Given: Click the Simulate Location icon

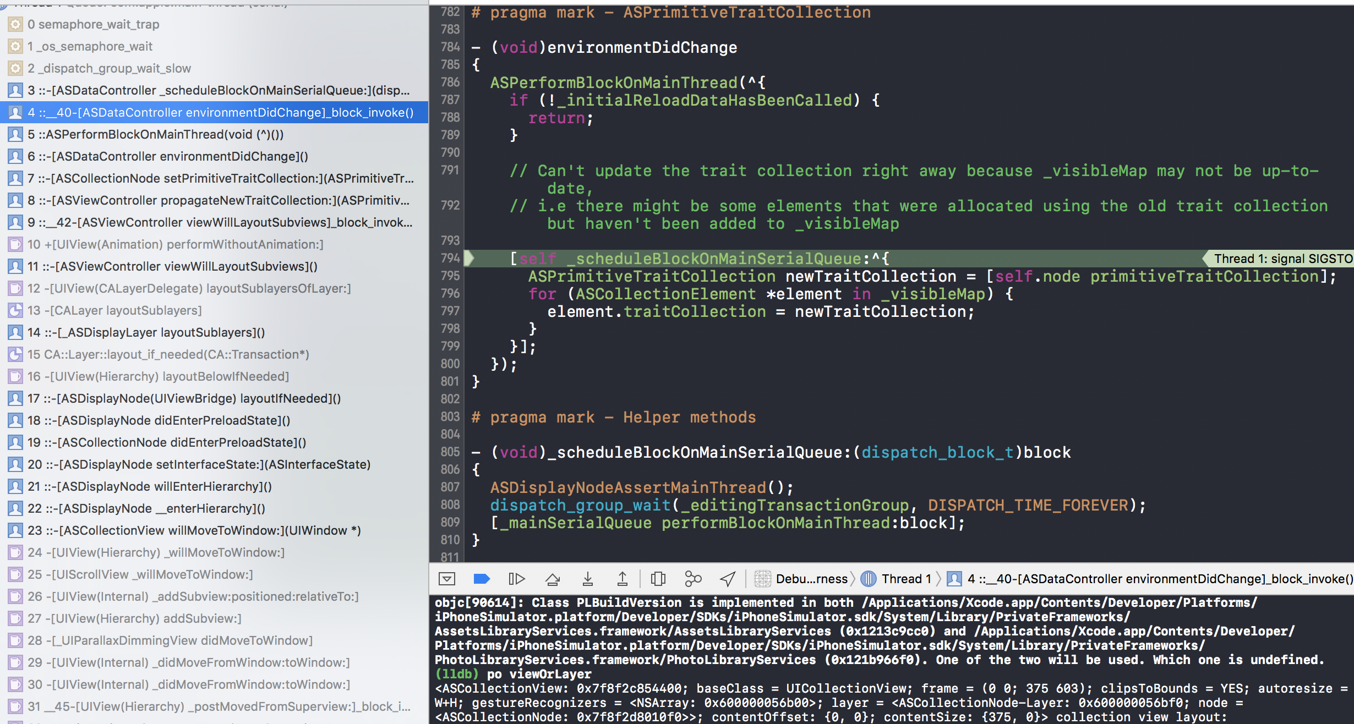Looking at the screenshot, I should 727,579.
